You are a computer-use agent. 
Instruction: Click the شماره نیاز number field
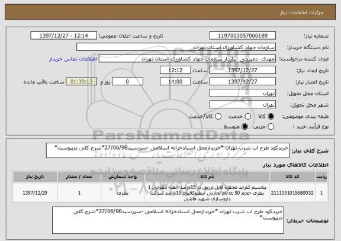pos(243,36)
